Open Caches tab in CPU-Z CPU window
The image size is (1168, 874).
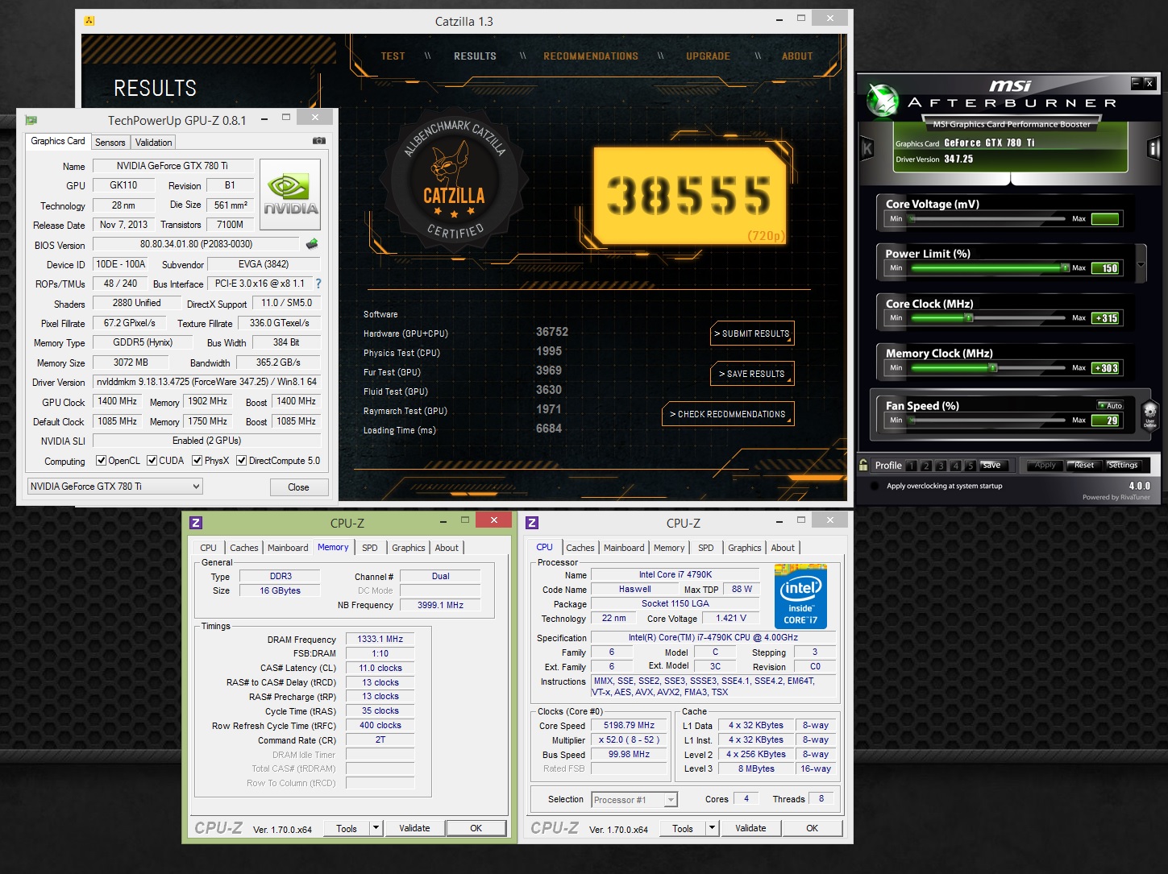tap(580, 548)
